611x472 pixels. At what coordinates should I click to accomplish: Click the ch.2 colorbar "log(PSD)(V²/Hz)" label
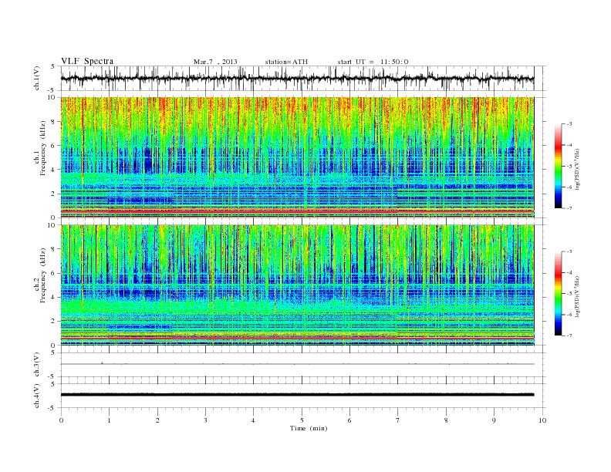pyautogui.click(x=577, y=295)
